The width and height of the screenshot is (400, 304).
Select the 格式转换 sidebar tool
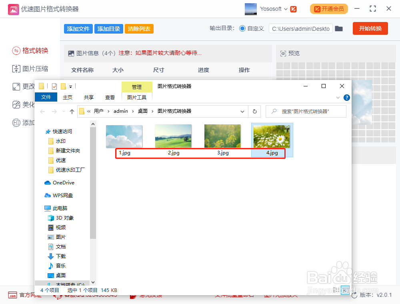point(30,51)
